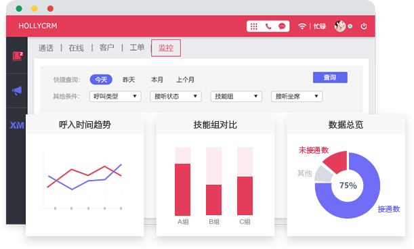Click the power logout icon
Viewport: 414px width, 249px height.
point(364,26)
